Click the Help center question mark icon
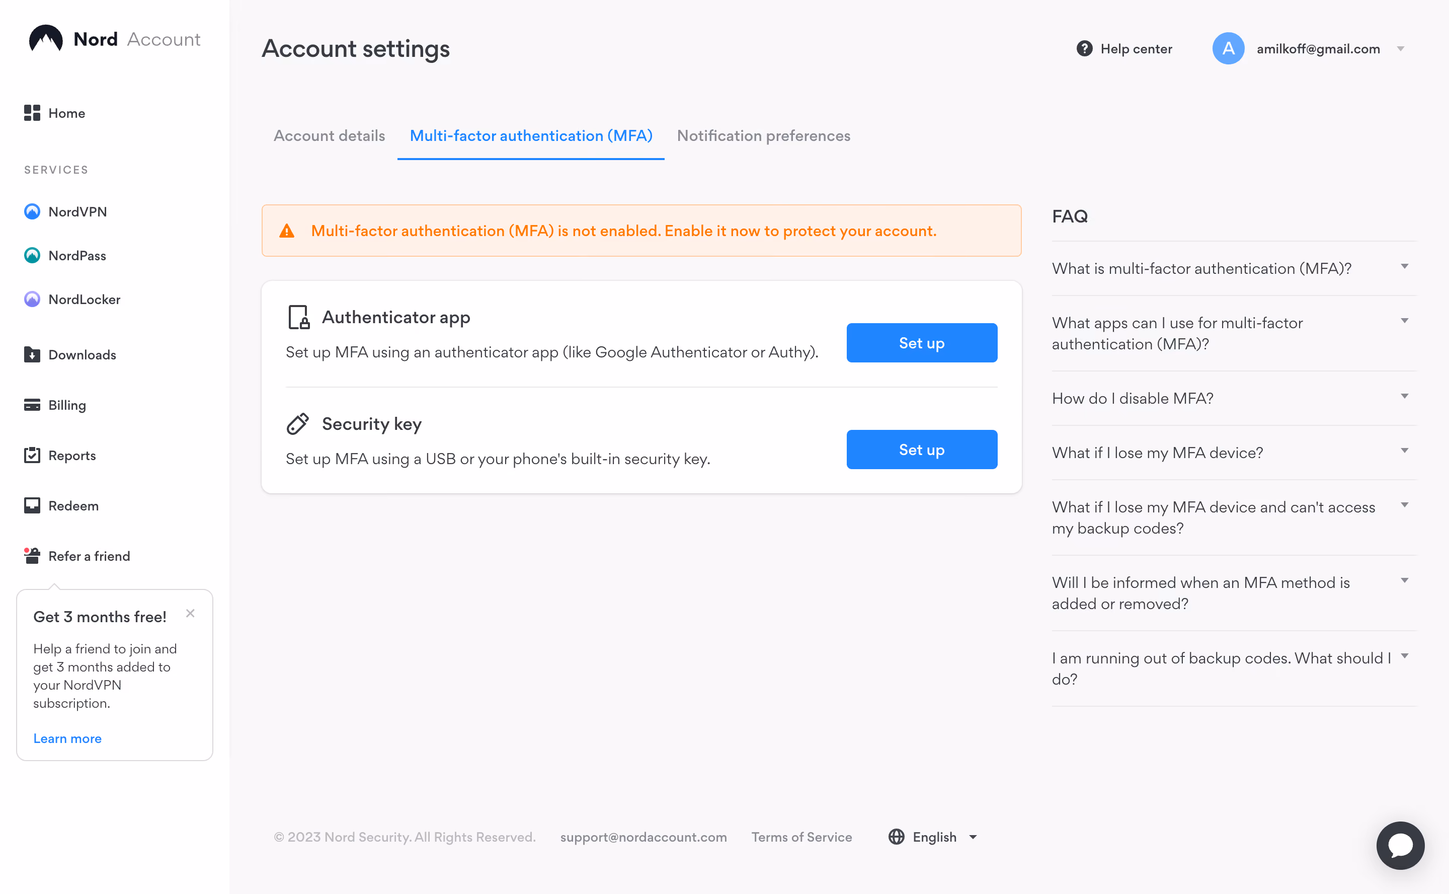The width and height of the screenshot is (1449, 894). coord(1084,48)
